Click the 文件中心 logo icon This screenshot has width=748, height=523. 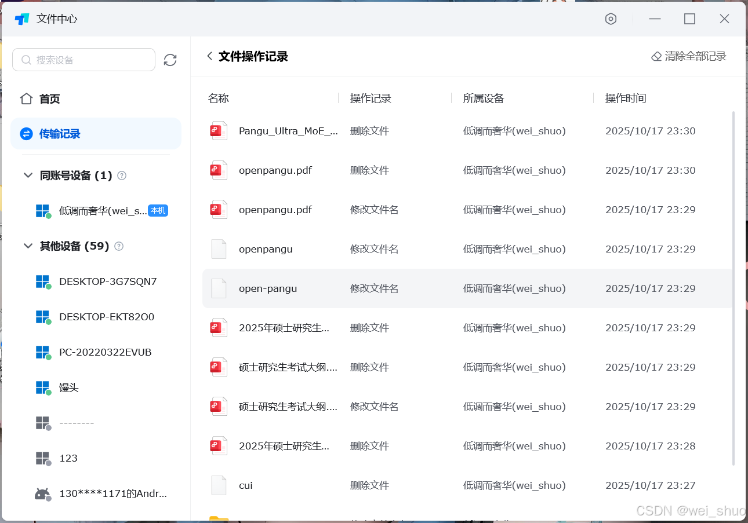click(x=22, y=18)
